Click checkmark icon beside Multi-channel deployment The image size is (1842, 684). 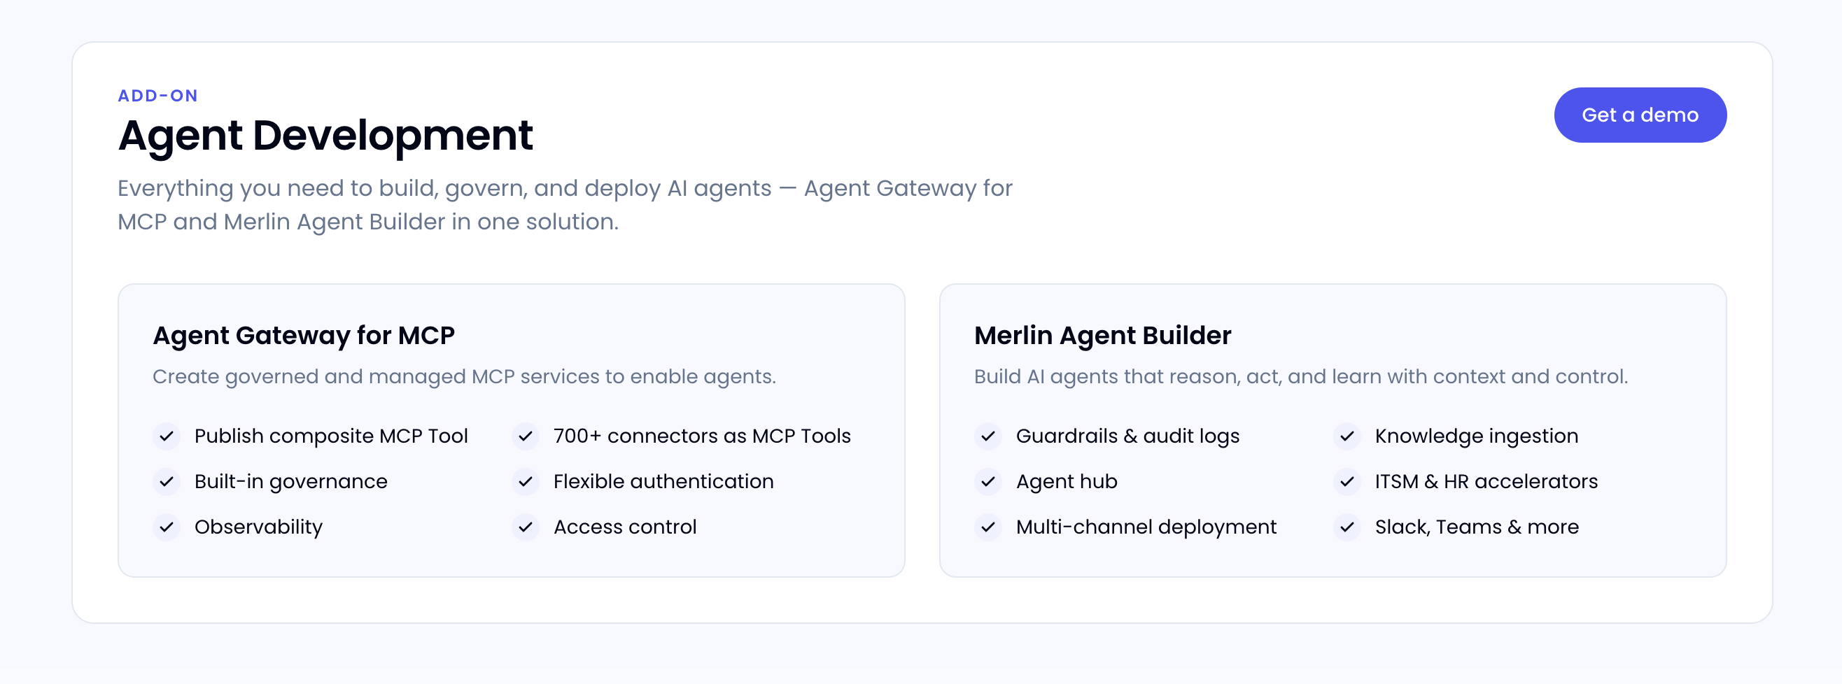(988, 527)
